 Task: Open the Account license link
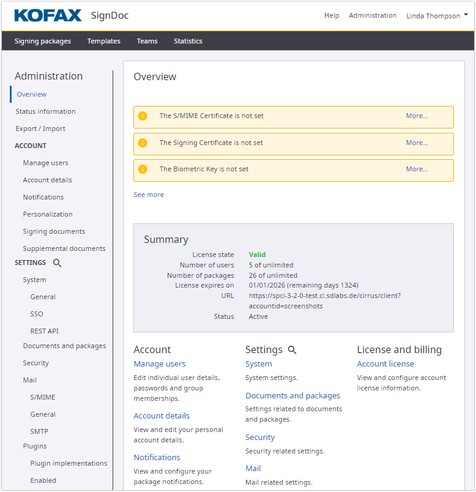(385, 364)
